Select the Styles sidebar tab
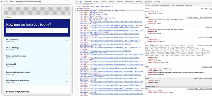212x96 pixels. [x=148, y=5]
